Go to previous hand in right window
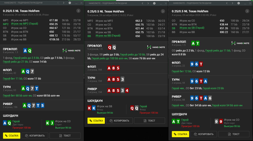The height and width of the screenshot is (141, 253). [227, 3]
